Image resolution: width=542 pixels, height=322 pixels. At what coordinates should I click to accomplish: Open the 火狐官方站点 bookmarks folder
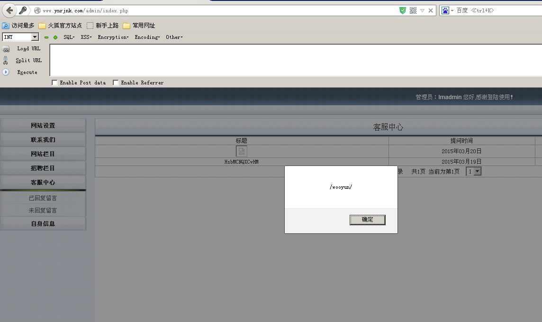point(60,26)
